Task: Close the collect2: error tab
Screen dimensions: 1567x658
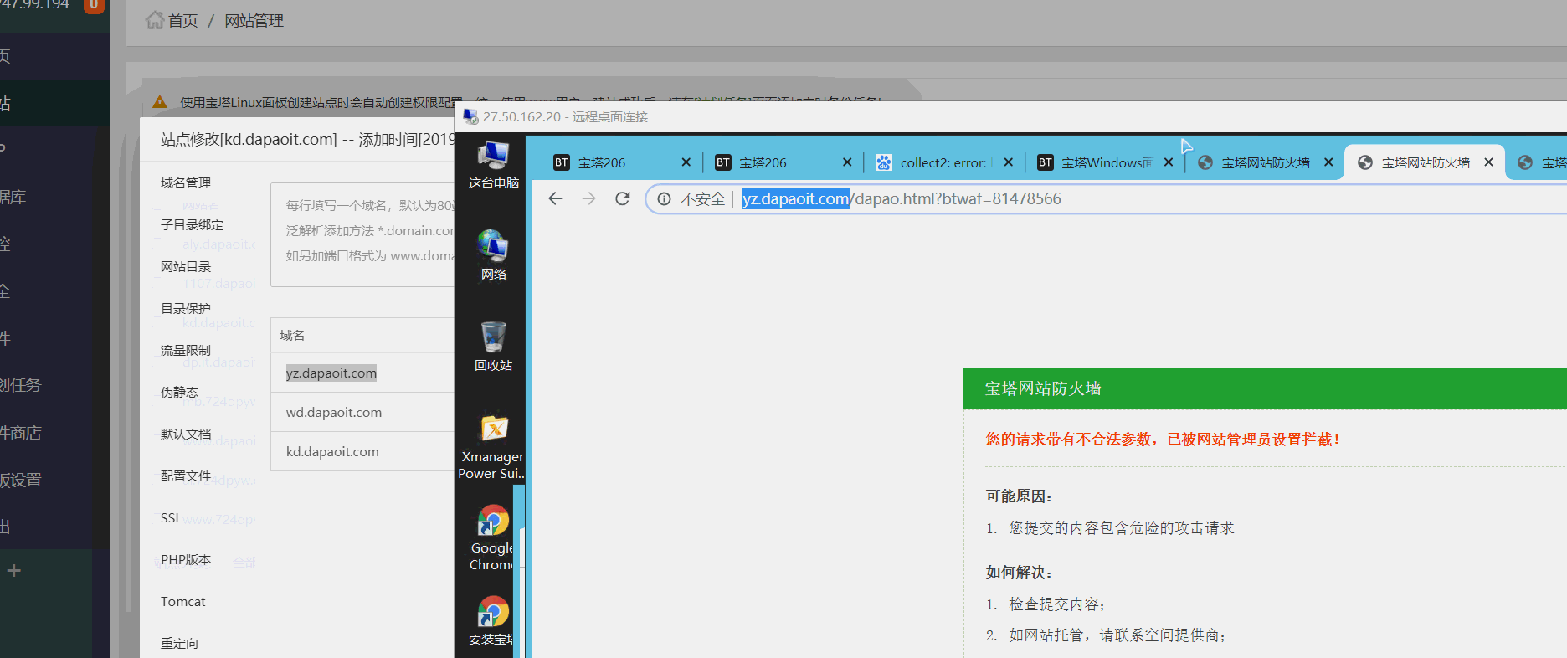Action: coord(1009,162)
